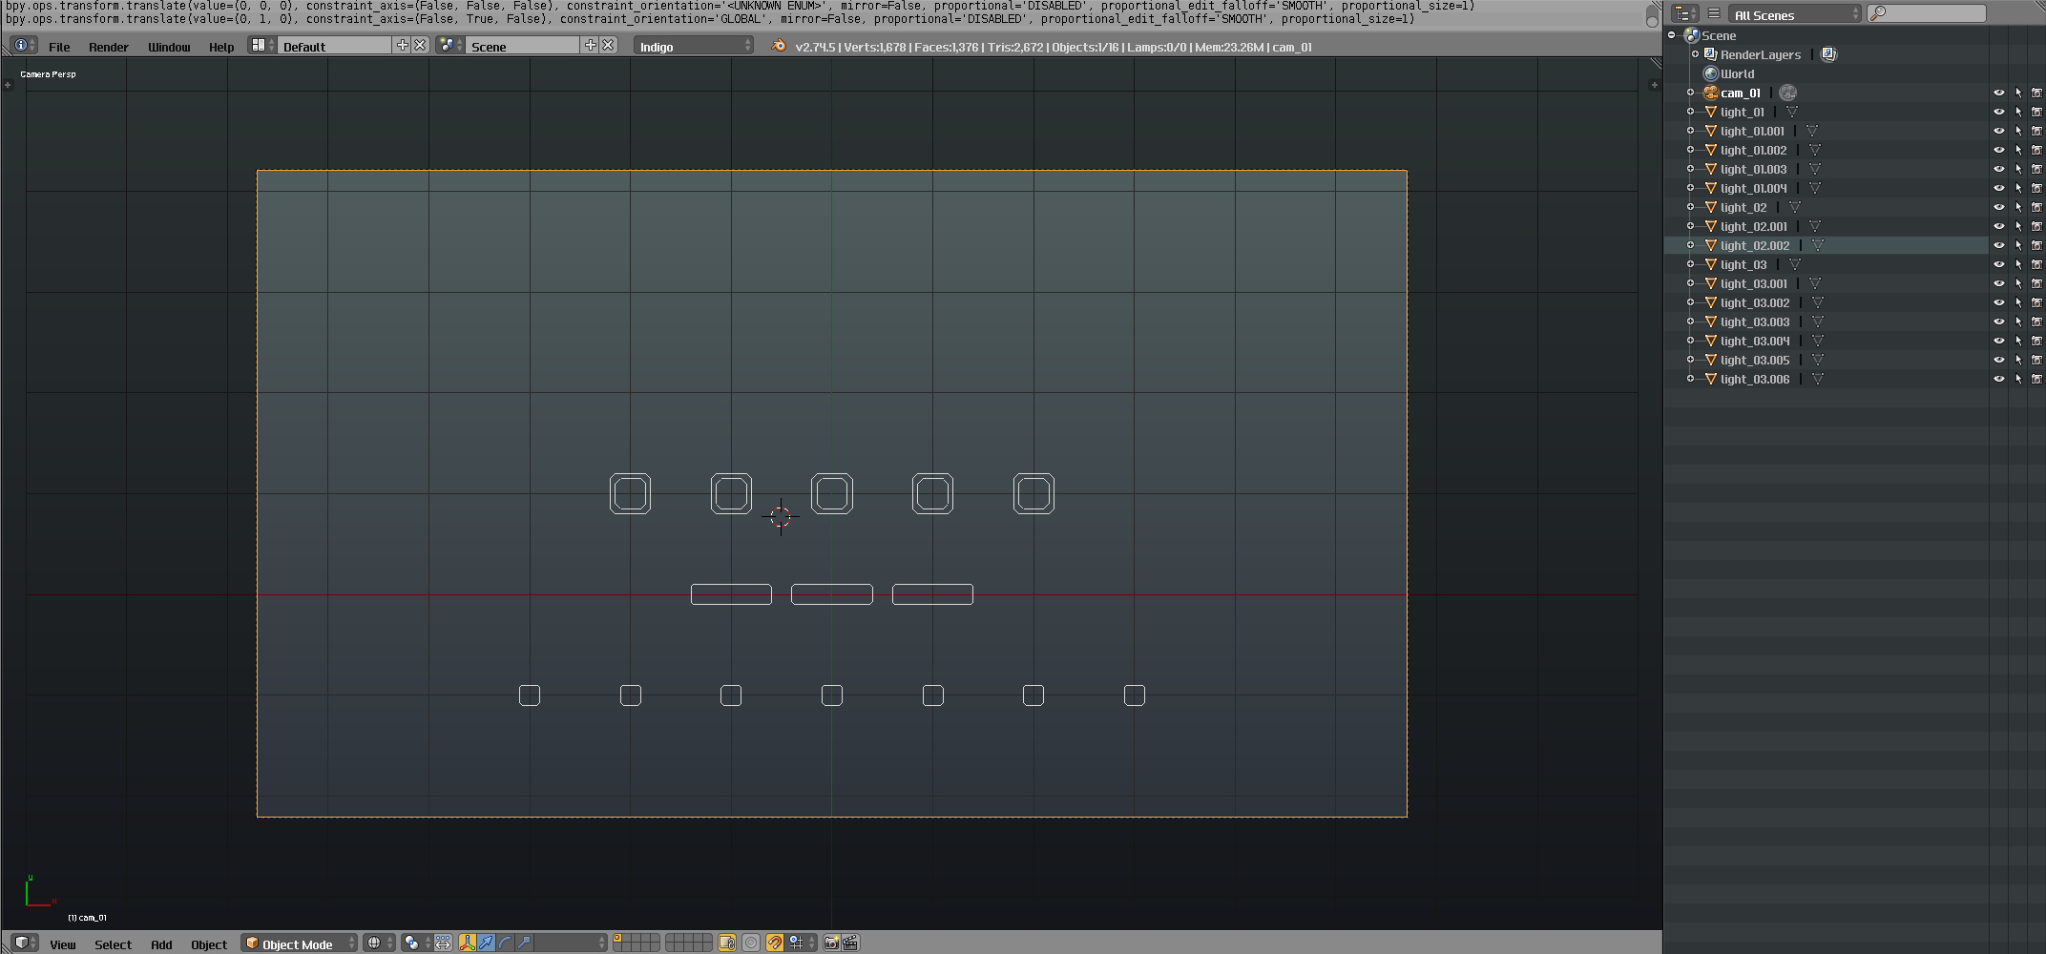This screenshot has height=954, width=2046.
Task: Hide cam_01 with its eye icon
Action: (x=1998, y=93)
